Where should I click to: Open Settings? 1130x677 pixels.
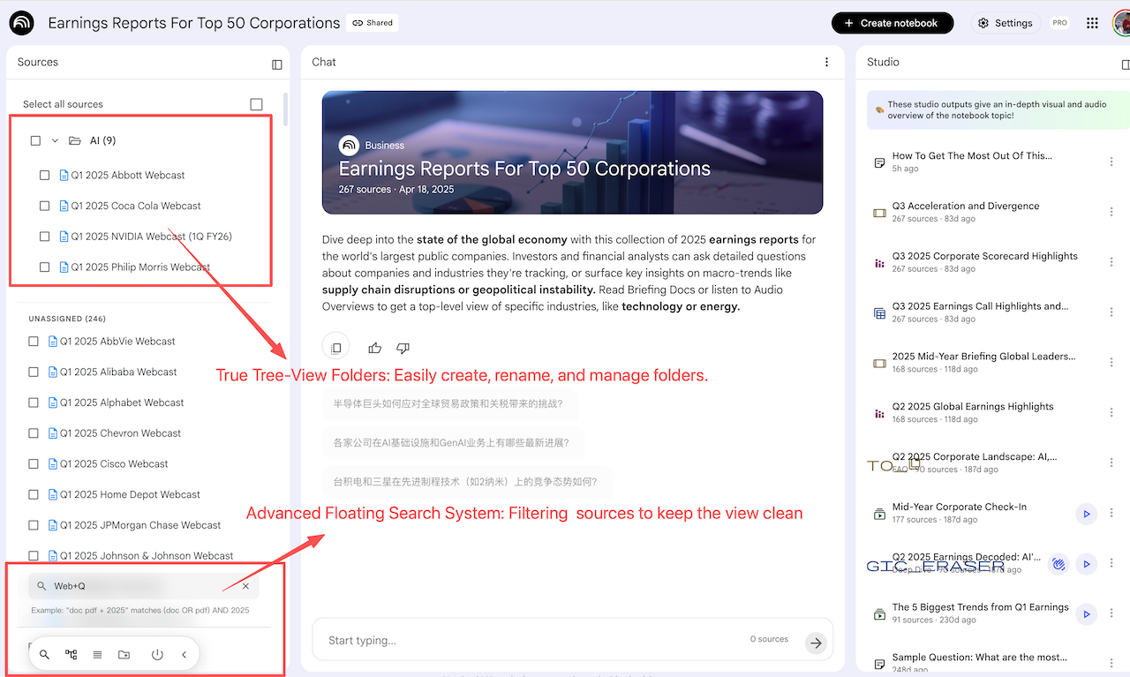click(1006, 23)
